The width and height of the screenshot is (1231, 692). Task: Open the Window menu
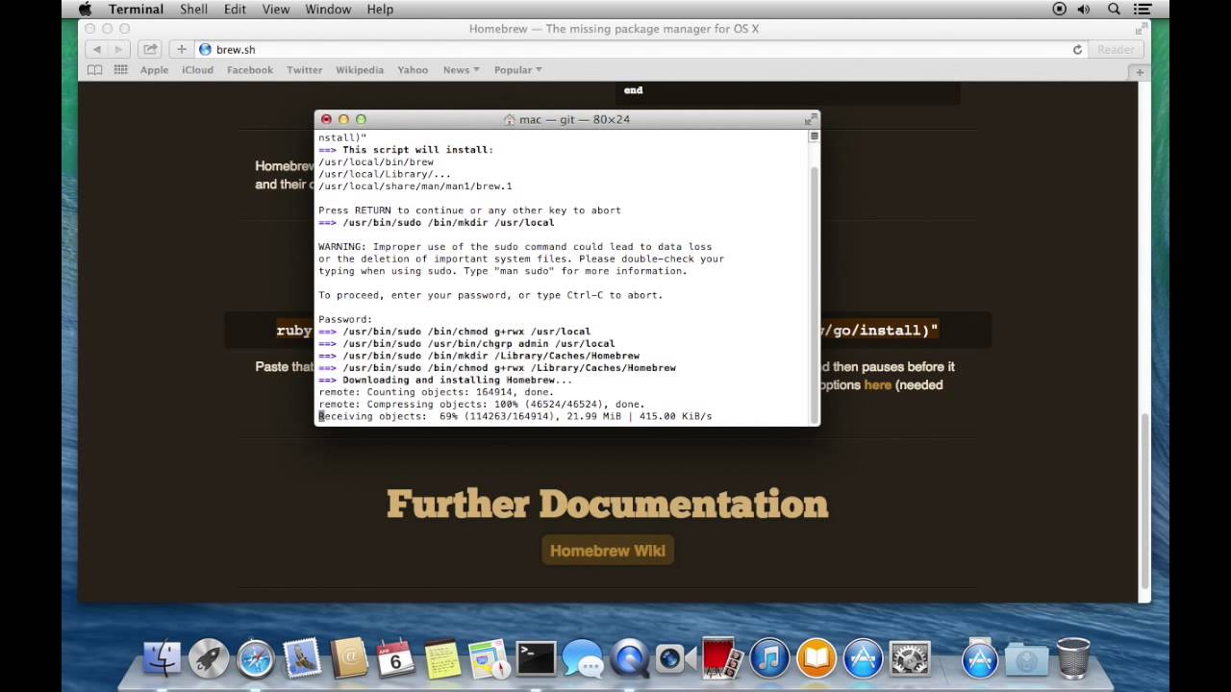pos(328,9)
